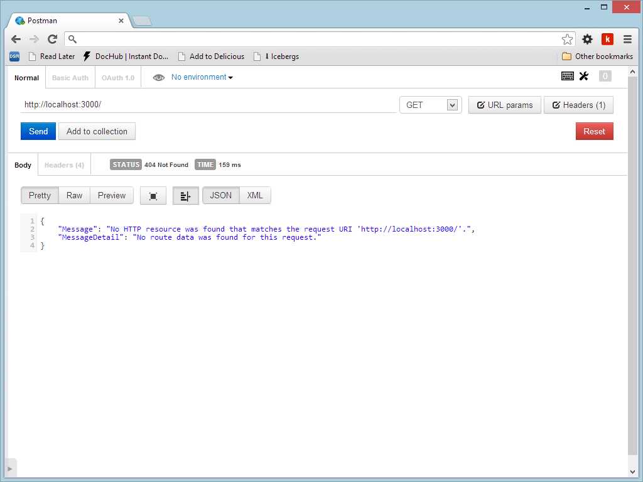Open keyboard shortcuts icon in Postman
This screenshot has height=482, width=643.
click(568, 76)
